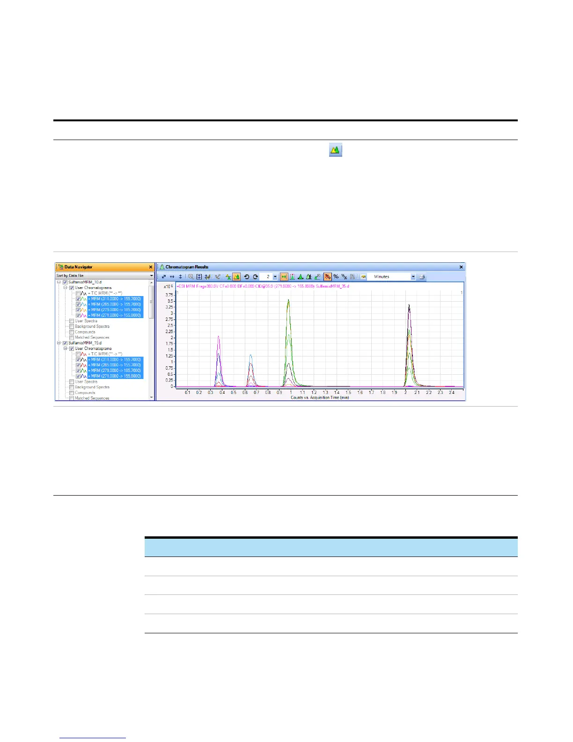
Task: Click the pink ESI MRM chromatogram title label
Action: tap(262, 286)
